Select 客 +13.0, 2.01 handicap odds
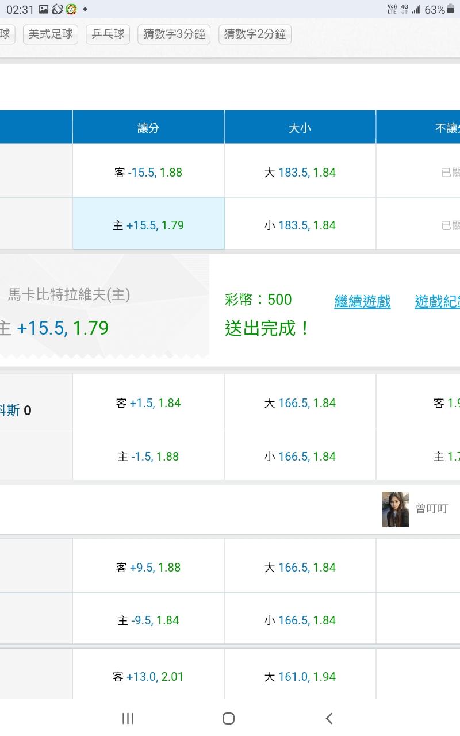Screen dimensions: 460x736 pos(148,677)
